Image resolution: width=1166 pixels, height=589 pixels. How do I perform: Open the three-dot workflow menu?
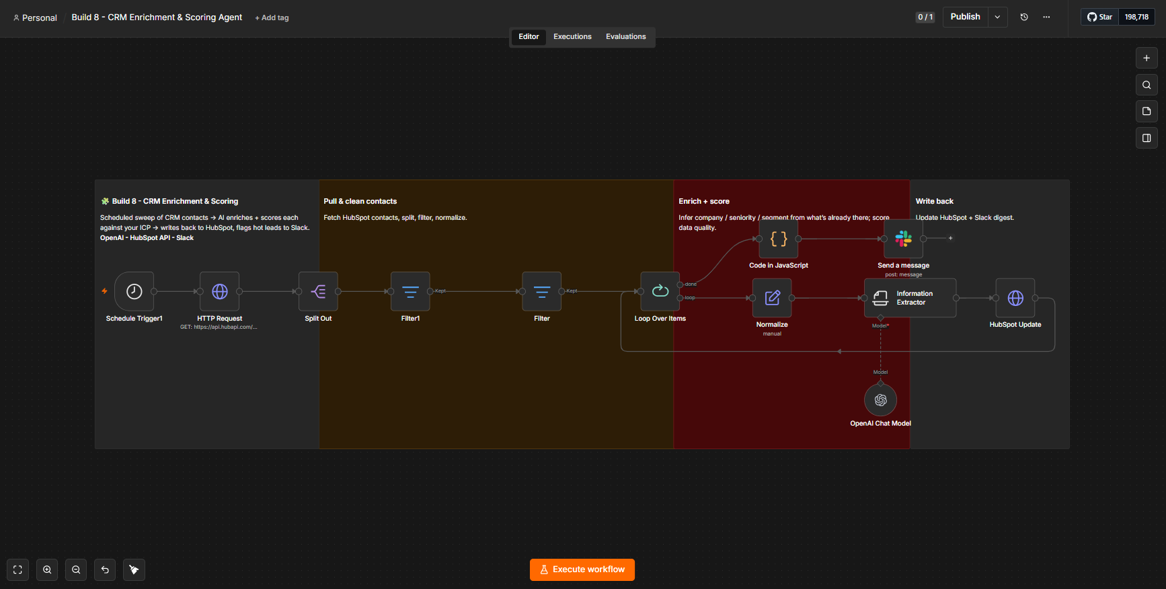tap(1046, 17)
